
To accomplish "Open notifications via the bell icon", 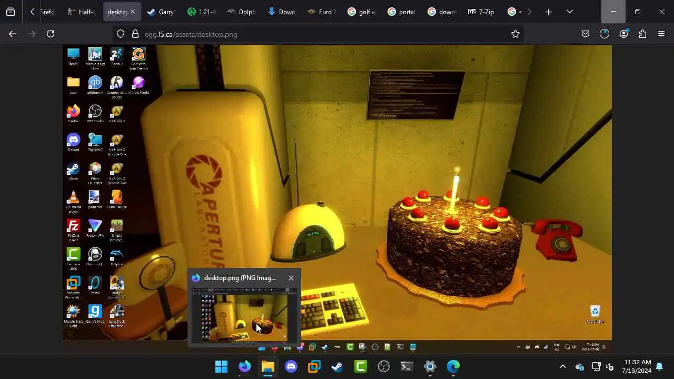I will [x=659, y=367].
